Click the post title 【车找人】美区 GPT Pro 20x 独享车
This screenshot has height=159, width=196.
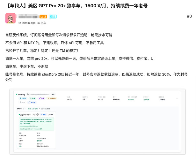click(76, 6)
